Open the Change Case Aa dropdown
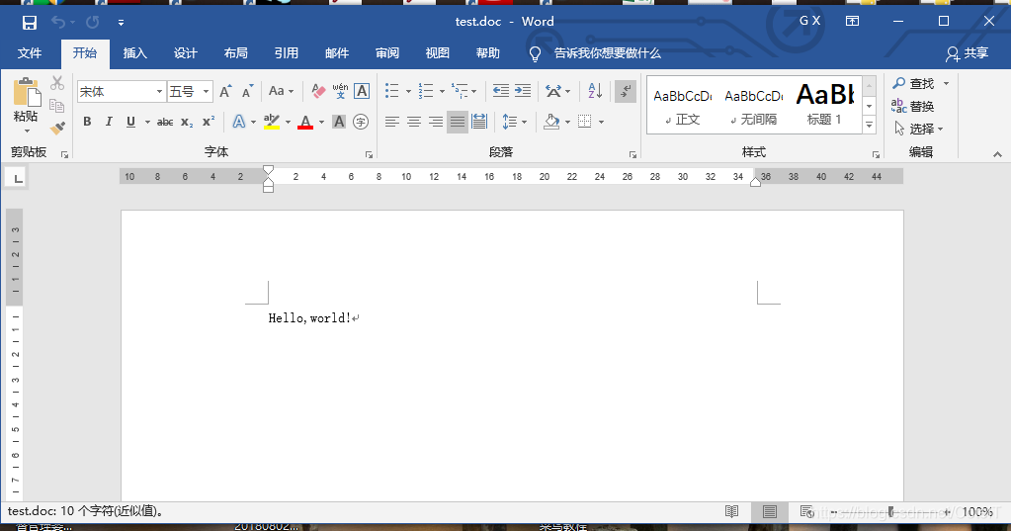The height and width of the screenshot is (531, 1011). [x=281, y=91]
